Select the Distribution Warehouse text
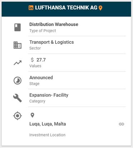 (x=54, y=24)
